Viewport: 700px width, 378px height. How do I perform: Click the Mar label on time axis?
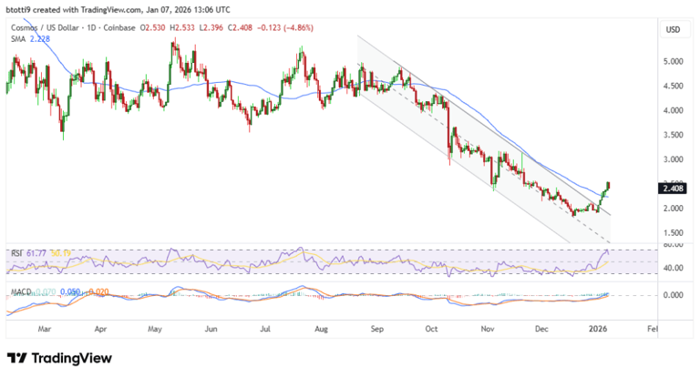click(x=44, y=329)
